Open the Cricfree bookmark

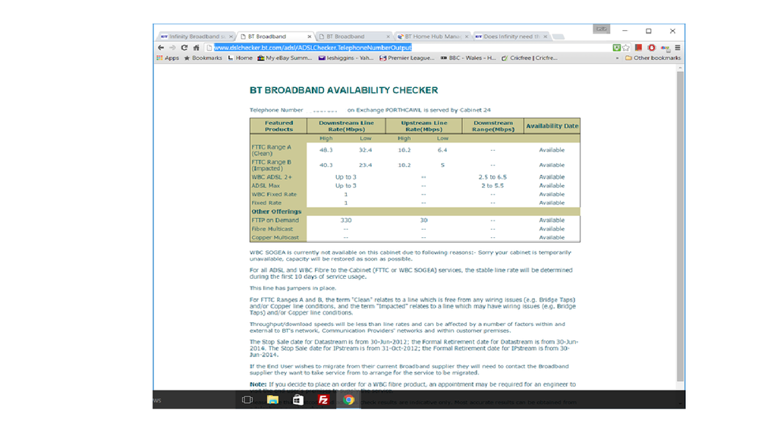click(x=530, y=58)
